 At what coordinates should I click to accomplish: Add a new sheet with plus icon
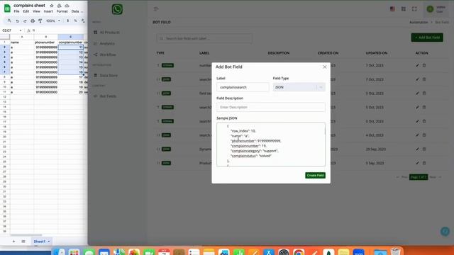click(x=13, y=241)
